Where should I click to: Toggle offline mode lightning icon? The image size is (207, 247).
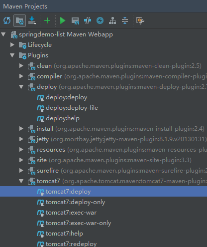pos(100,20)
